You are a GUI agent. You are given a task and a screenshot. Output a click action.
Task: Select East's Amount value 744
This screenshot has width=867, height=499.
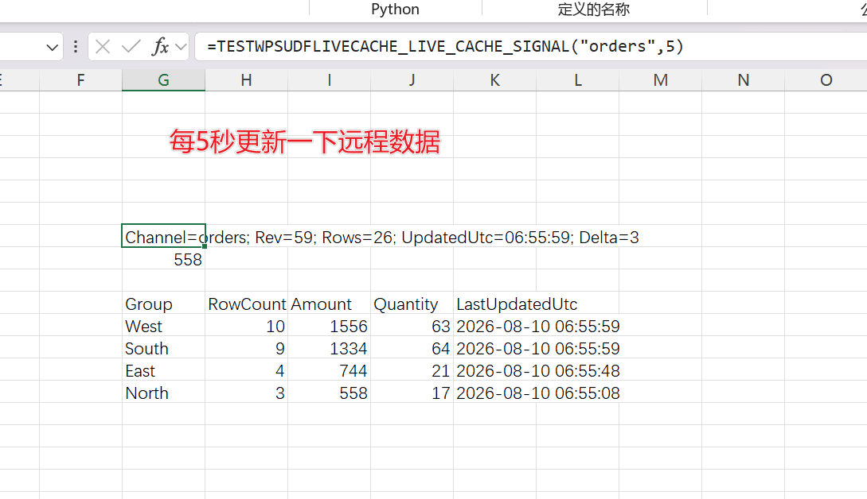329,370
